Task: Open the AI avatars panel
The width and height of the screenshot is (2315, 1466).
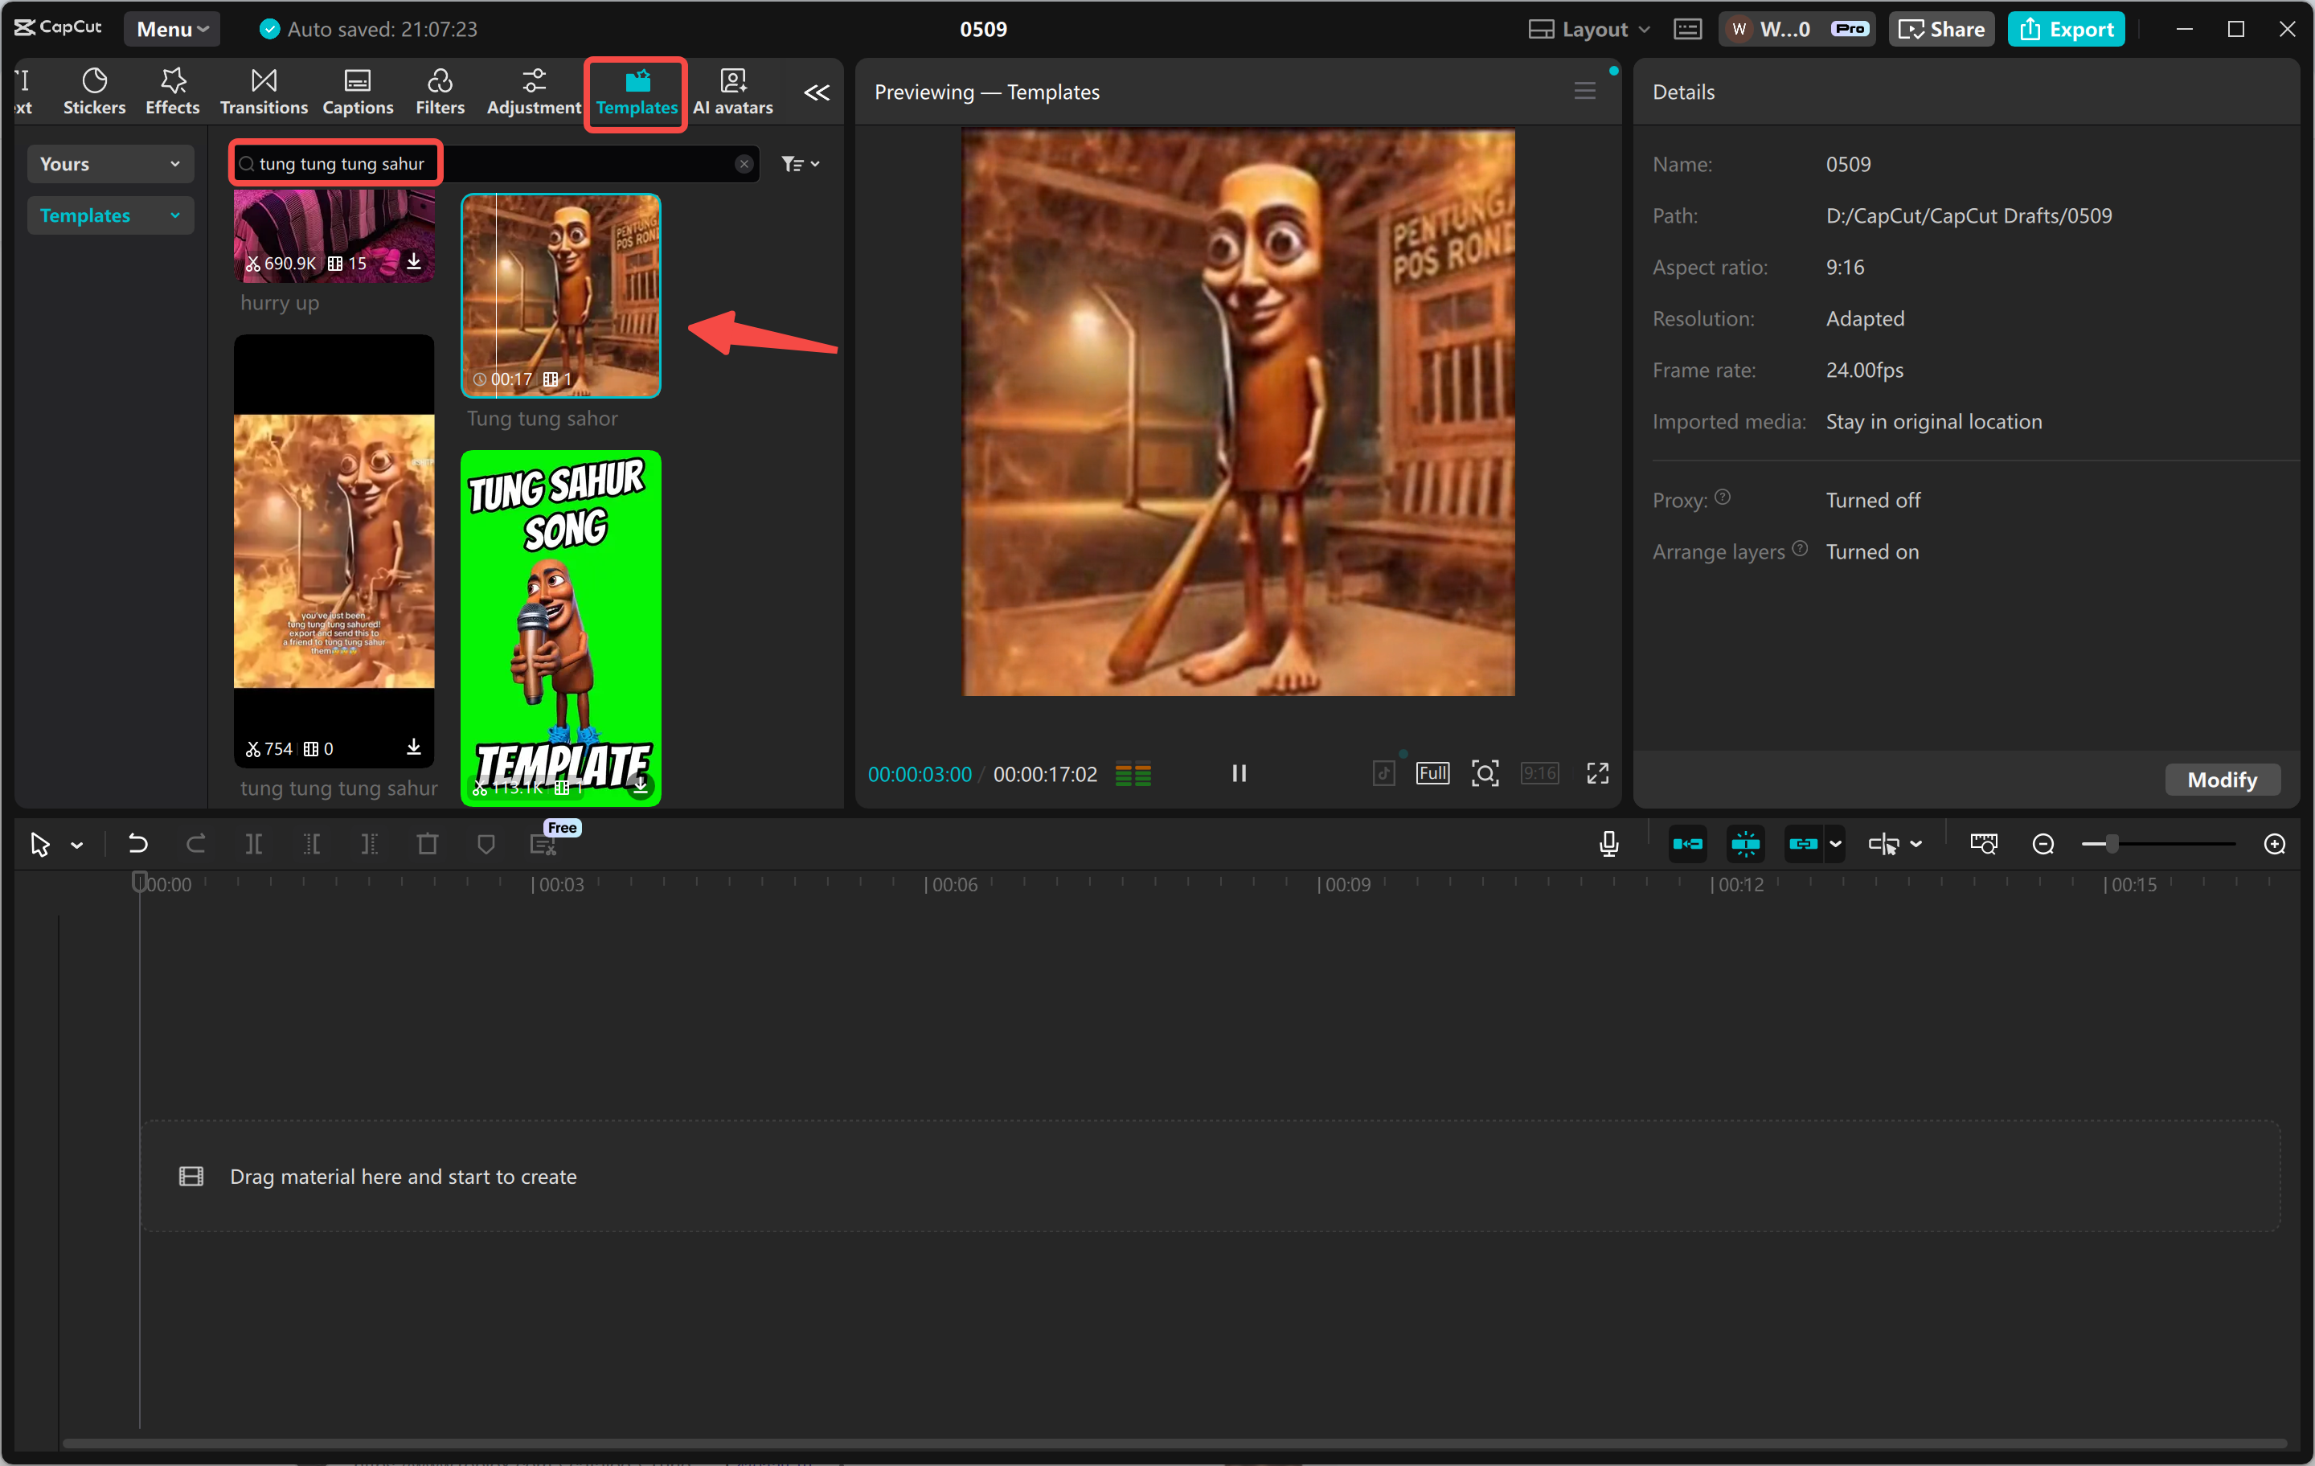Action: (x=732, y=92)
